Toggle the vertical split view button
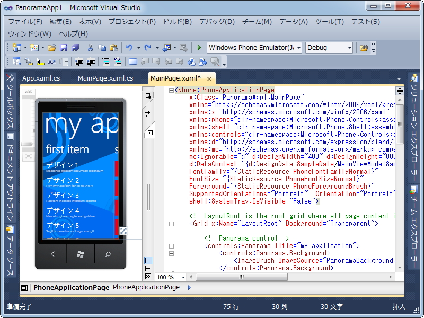 (x=148, y=261)
